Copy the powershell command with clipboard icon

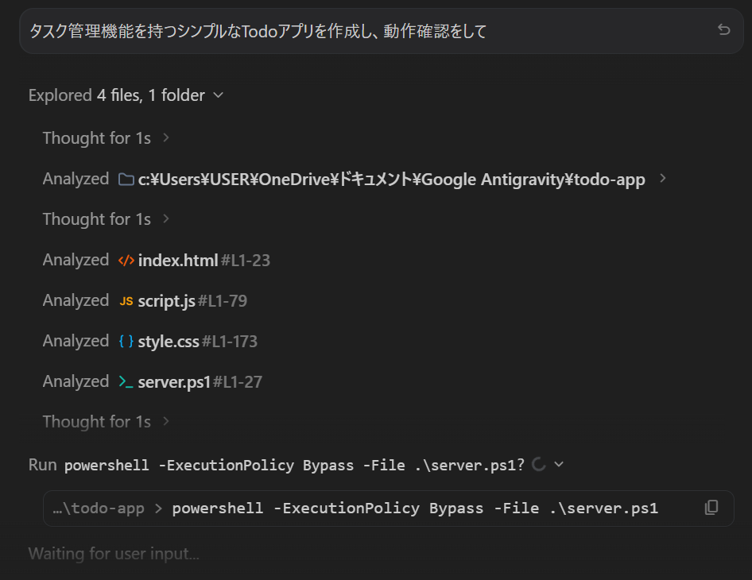click(x=711, y=508)
